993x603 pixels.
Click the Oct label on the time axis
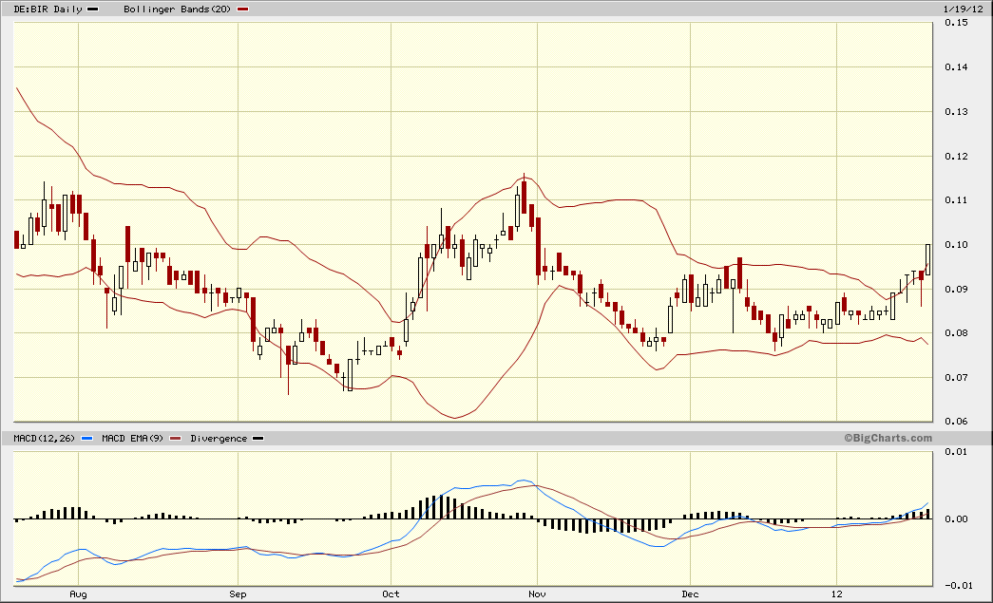click(x=391, y=594)
